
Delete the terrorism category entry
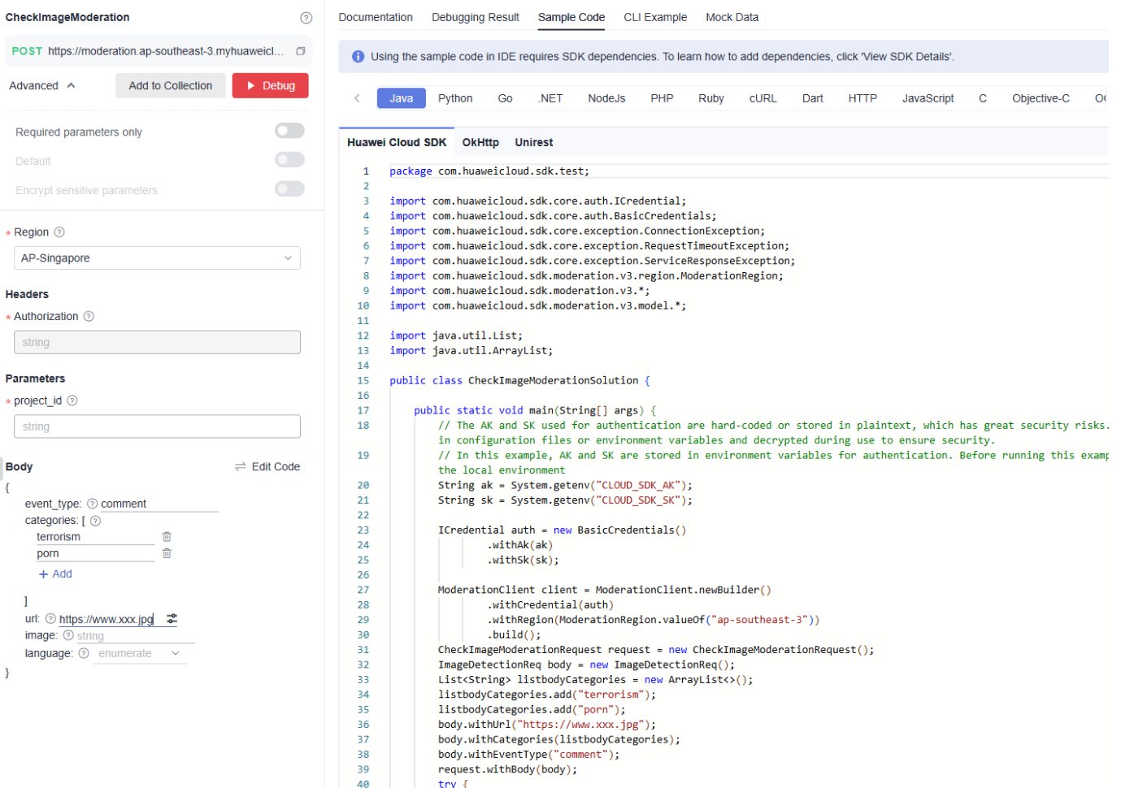(167, 537)
